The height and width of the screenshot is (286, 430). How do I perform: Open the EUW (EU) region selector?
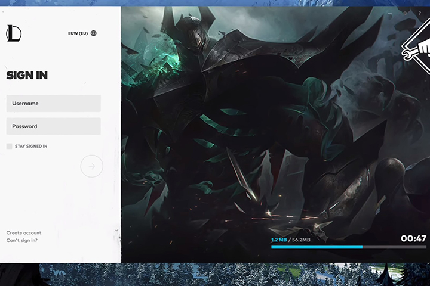point(78,33)
